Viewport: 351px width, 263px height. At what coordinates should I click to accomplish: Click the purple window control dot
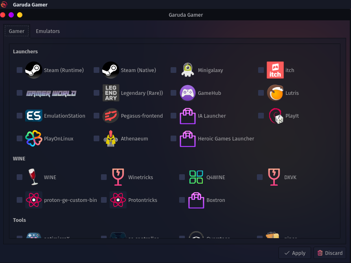click(11, 15)
